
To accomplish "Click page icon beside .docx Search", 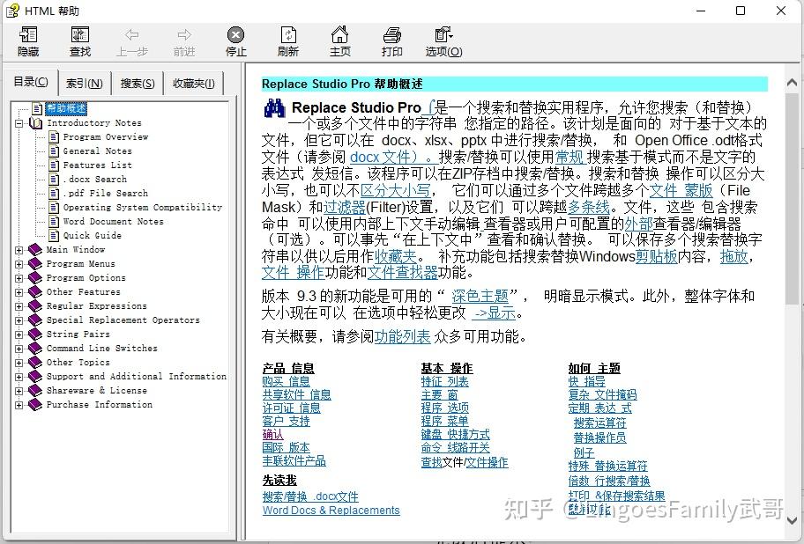I will pos(54,179).
